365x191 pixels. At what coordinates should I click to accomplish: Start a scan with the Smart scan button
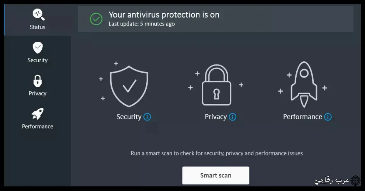pos(216,175)
